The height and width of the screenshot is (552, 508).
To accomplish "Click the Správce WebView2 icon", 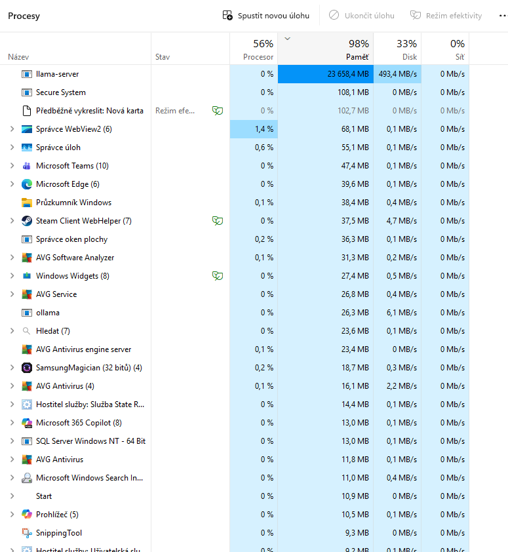I will [27, 129].
